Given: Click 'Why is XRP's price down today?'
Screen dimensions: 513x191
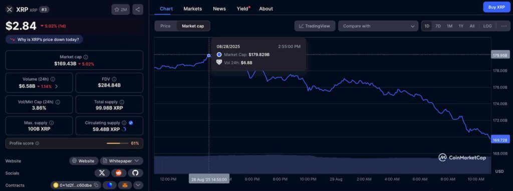Looking at the screenshot, I should click(44, 39).
